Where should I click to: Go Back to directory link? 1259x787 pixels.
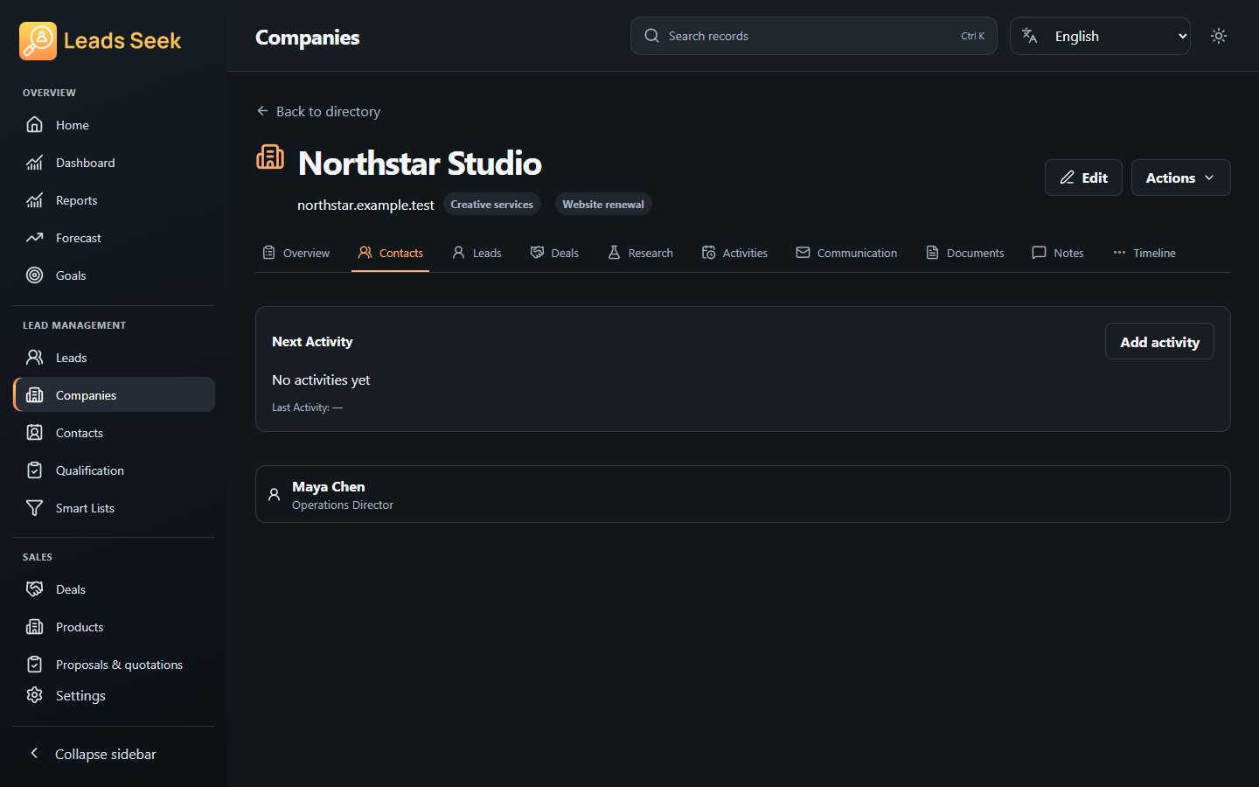(x=318, y=111)
